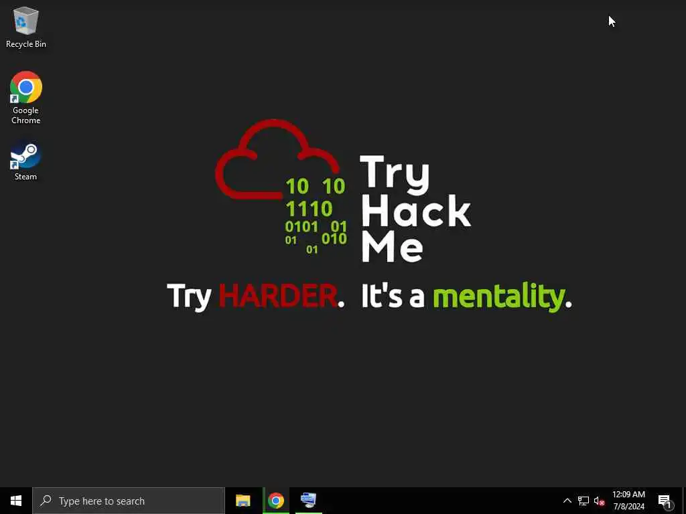
Task: Open File Explorer from the taskbar
Action: click(x=243, y=501)
